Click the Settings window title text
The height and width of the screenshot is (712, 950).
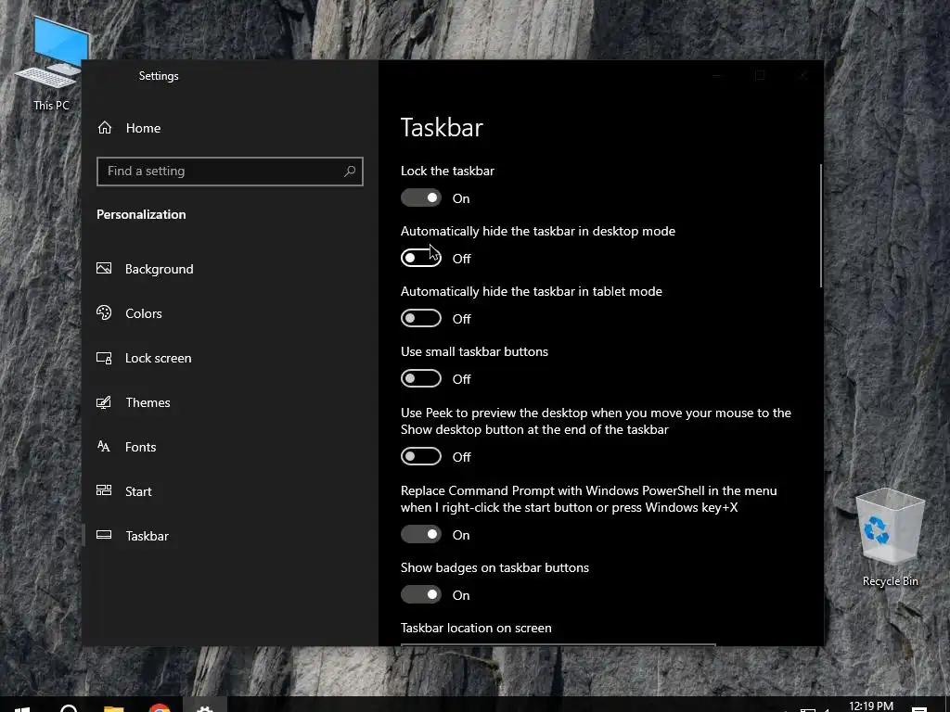click(x=159, y=76)
